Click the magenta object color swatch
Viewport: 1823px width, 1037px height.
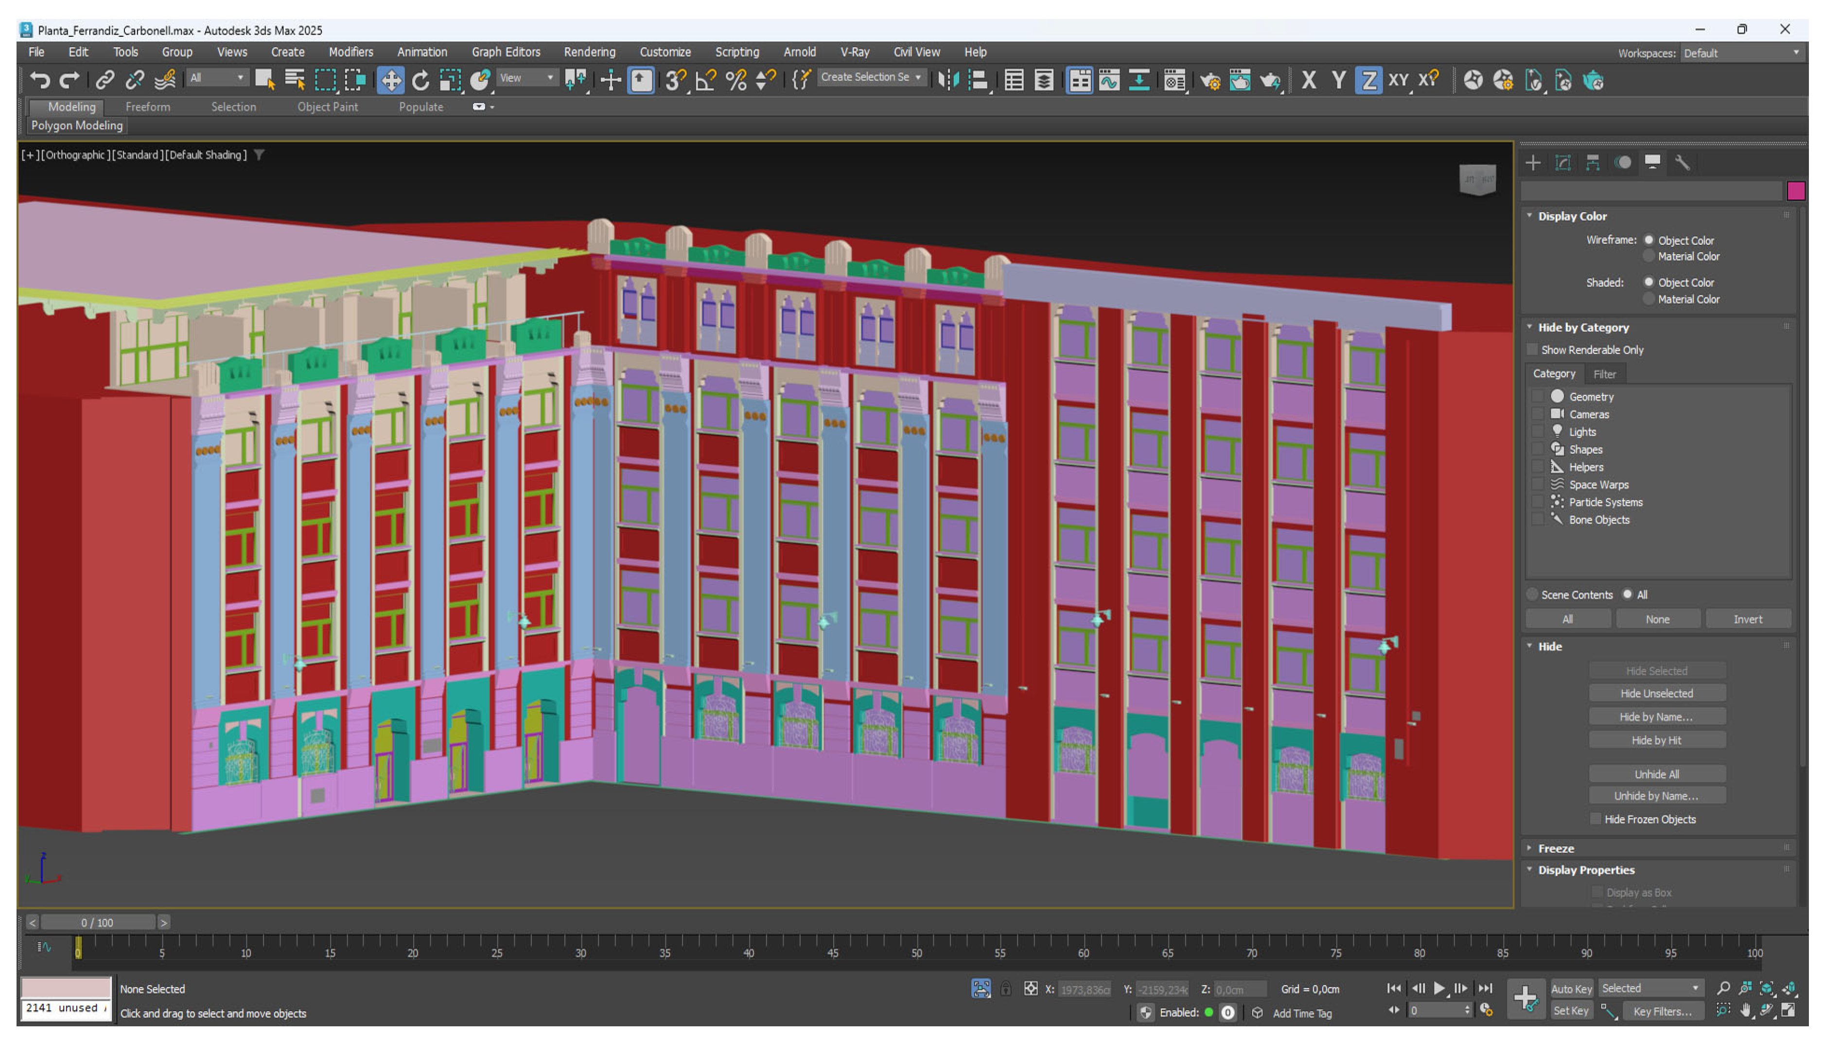point(1795,191)
